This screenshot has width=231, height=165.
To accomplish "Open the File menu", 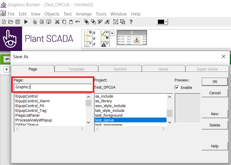I will coord(11,14).
